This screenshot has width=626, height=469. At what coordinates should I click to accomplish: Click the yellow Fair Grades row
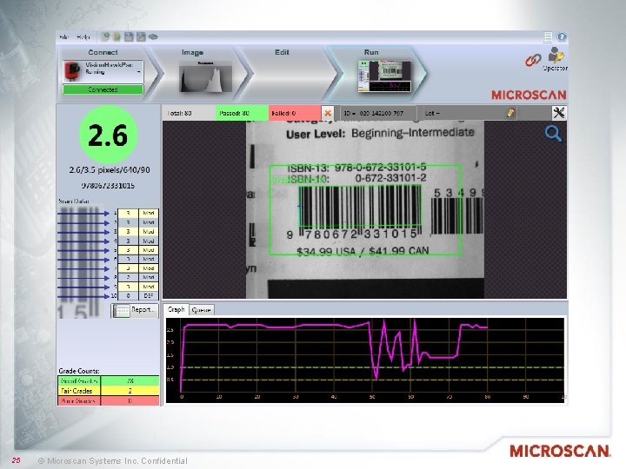pyautogui.click(x=109, y=391)
